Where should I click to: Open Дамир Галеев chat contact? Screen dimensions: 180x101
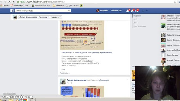(x=170, y=55)
